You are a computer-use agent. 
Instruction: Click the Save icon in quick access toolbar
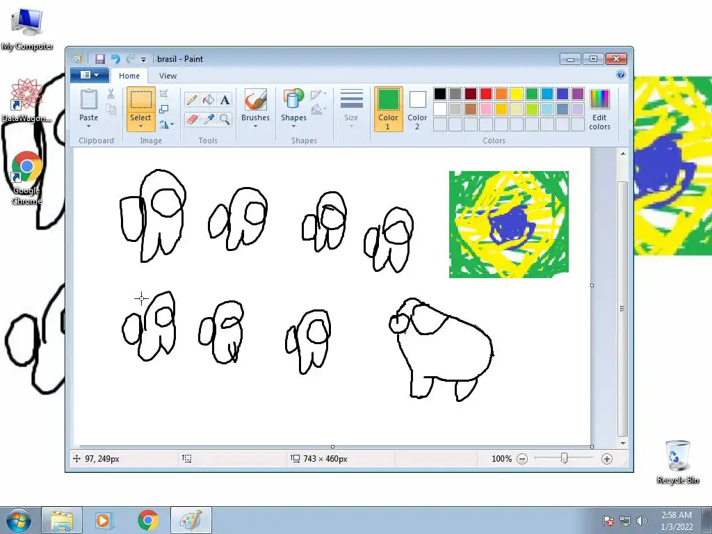[x=100, y=59]
